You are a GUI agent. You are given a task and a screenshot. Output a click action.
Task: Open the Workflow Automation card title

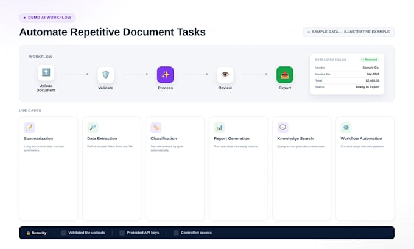361,138
